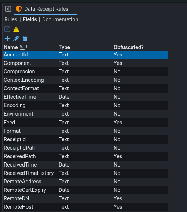Switch to the Documentation sub-tab
This screenshot has width=187, height=212.
[x=60, y=19]
